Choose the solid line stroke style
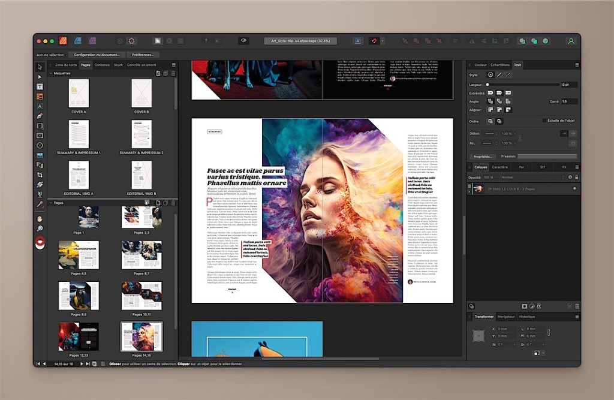The width and height of the screenshot is (614, 400). coord(499,75)
